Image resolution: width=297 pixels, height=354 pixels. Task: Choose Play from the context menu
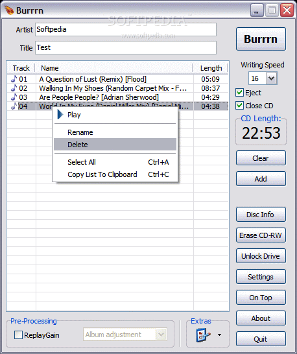coord(115,115)
